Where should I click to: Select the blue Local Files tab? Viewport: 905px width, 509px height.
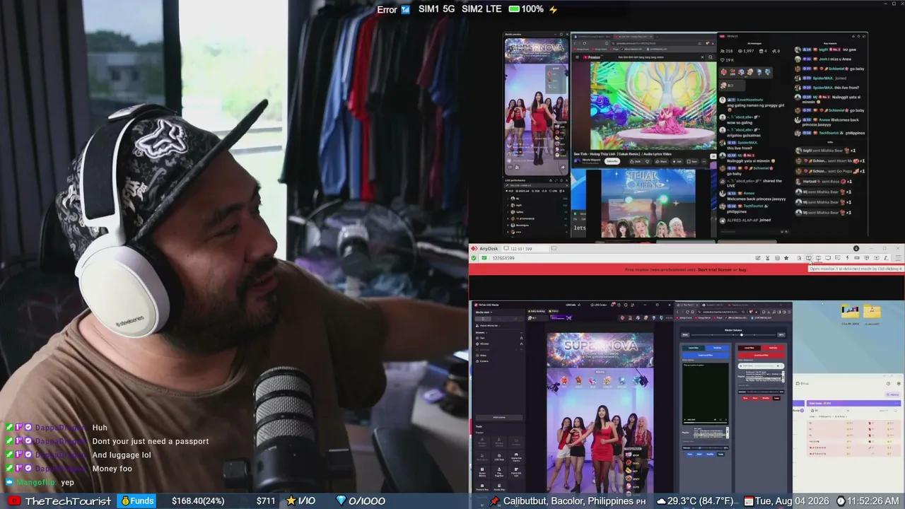tap(693, 348)
